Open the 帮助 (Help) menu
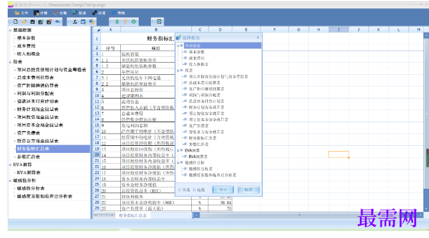This screenshot has width=429, height=238. (x=118, y=13)
